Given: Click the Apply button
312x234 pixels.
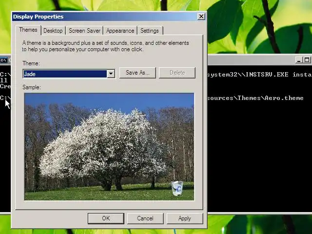Looking at the screenshot, I should (185, 218).
